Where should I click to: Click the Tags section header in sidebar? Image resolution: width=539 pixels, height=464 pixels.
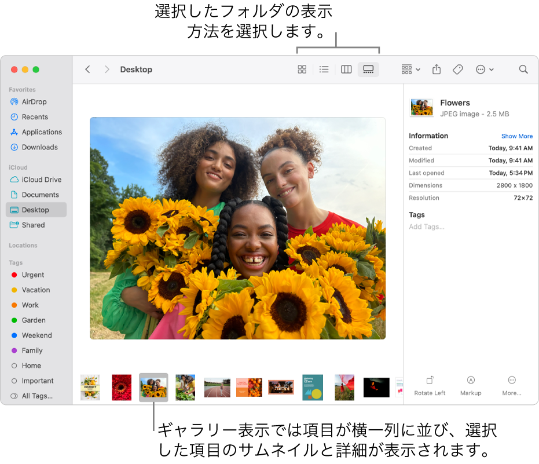coord(16,263)
